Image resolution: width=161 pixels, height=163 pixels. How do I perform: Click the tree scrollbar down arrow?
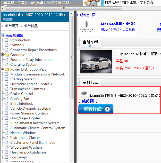pyautogui.click(x=72, y=160)
